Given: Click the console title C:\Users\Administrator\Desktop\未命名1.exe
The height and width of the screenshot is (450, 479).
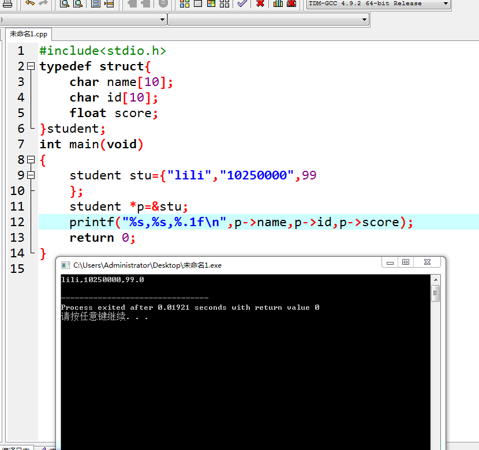Looking at the screenshot, I should click(x=147, y=265).
